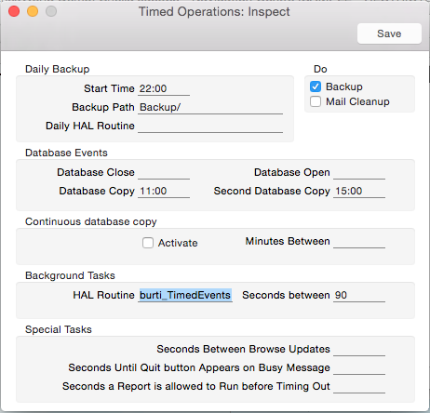Enable the Mail Cleanup checkbox

tap(316, 101)
